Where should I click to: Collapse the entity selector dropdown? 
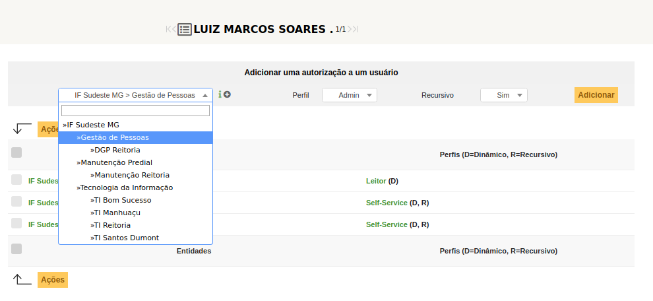[135, 95]
